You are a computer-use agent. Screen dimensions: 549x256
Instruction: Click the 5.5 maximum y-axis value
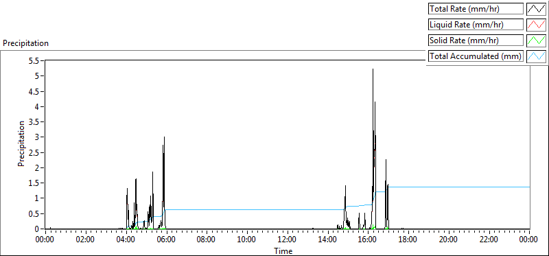tap(35, 60)
